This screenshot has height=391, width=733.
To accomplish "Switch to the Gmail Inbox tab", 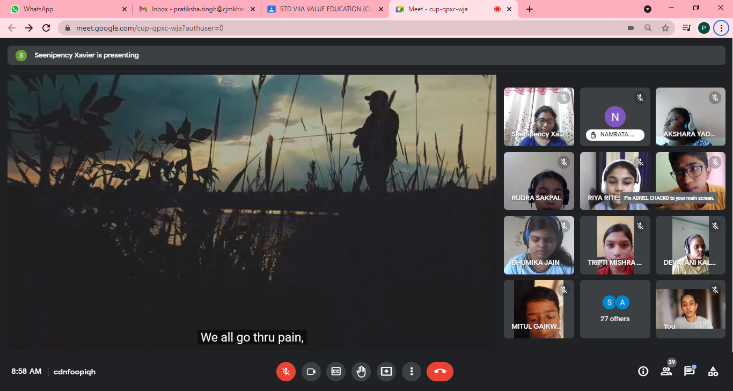I will (x=194, y=9).
